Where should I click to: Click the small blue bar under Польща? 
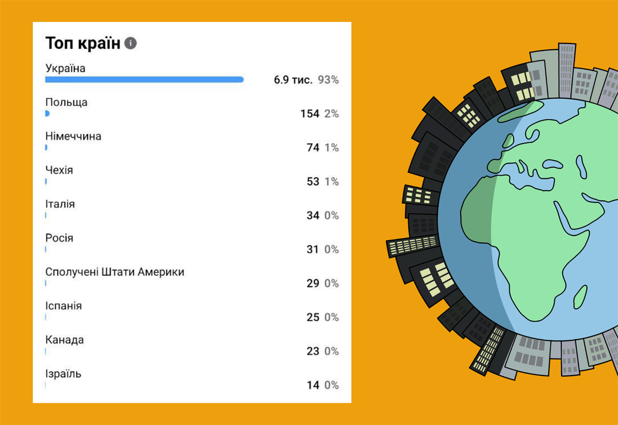pos(47,113)
